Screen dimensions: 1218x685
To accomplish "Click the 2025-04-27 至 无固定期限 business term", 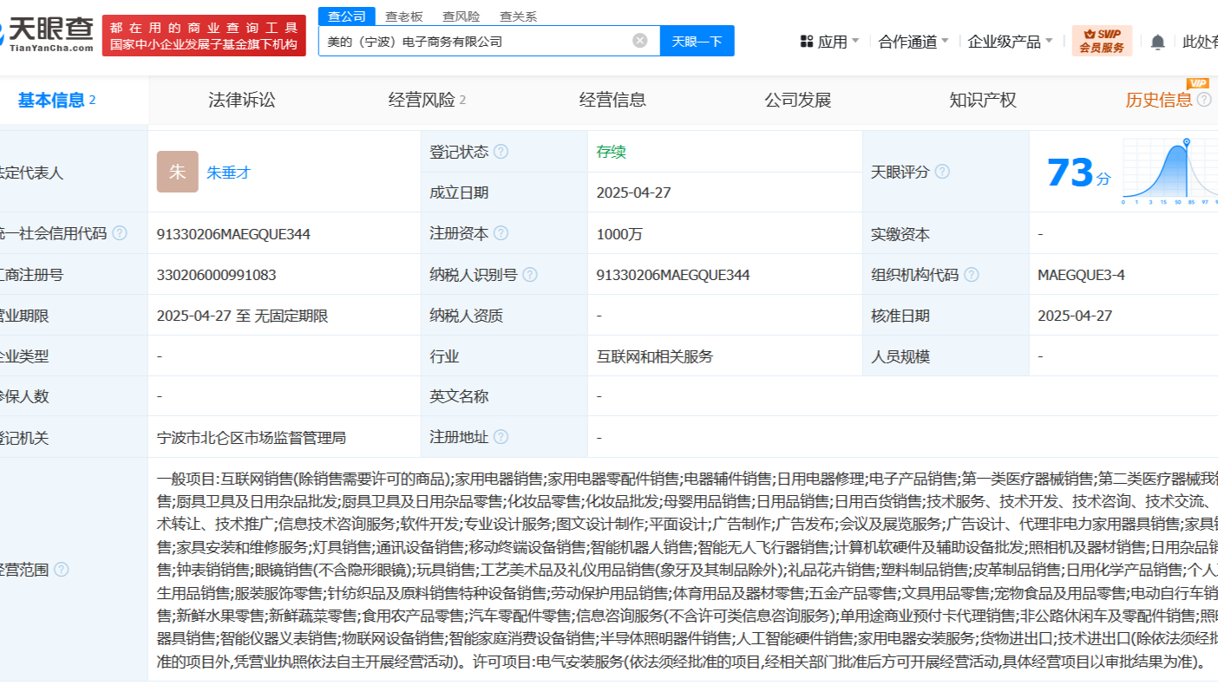I will coord(242,316).
